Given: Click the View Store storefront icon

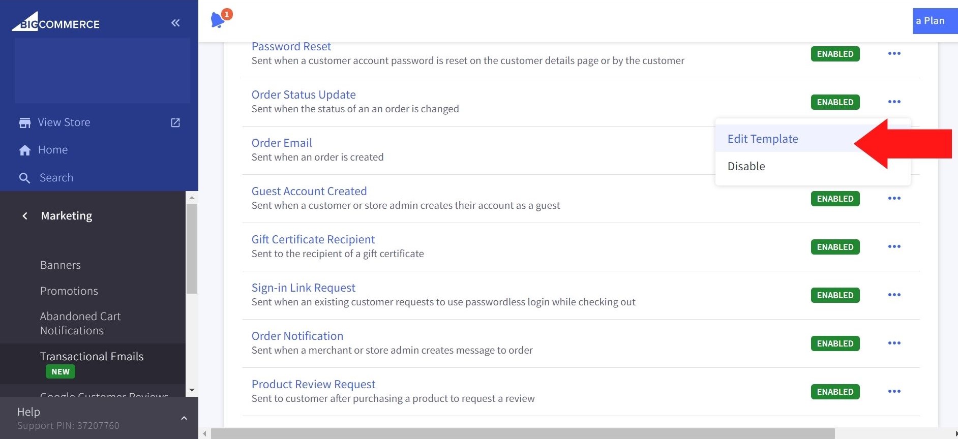Looking at the screenshot, I should pyautogui.click(x=24, y=123).
